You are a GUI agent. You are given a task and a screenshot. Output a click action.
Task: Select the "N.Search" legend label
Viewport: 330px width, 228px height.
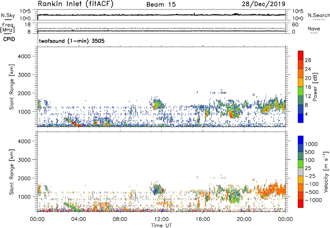click(x=318, y=15)
